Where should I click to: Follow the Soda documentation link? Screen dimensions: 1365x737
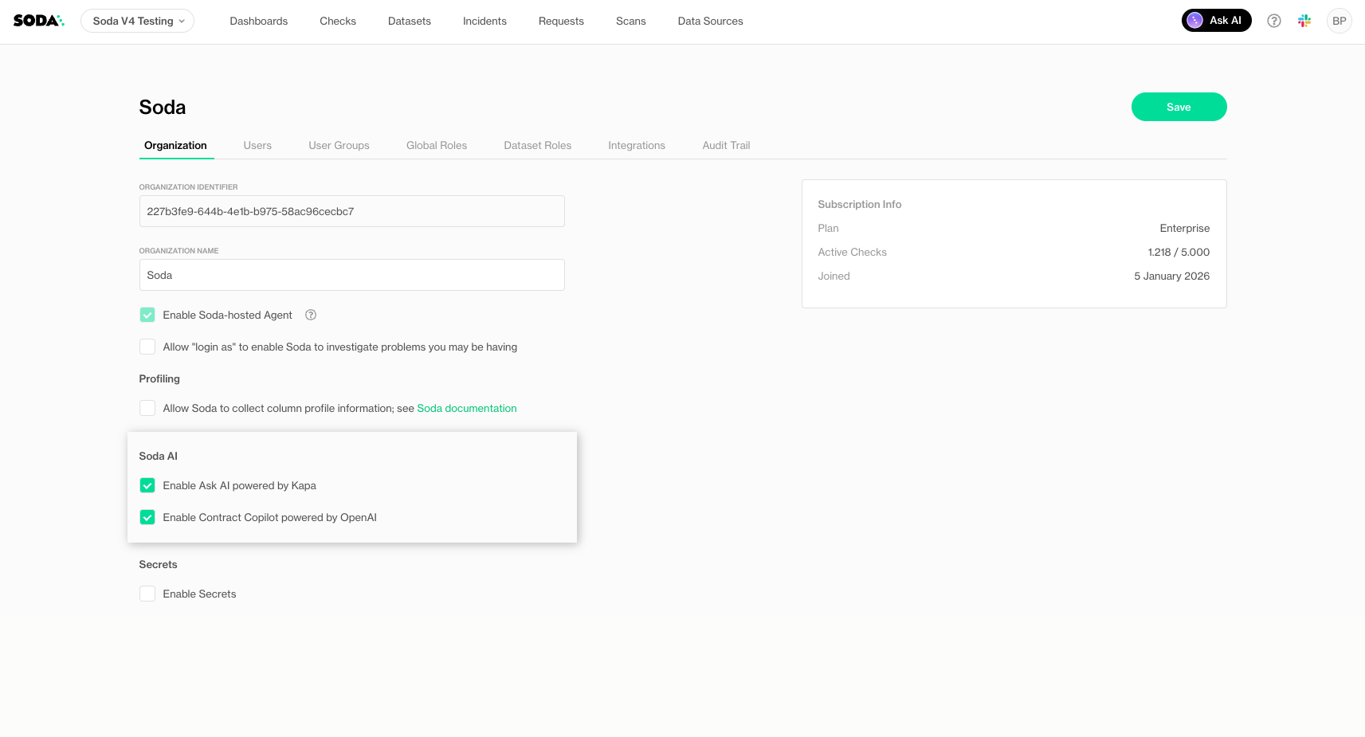click(466, 408)
